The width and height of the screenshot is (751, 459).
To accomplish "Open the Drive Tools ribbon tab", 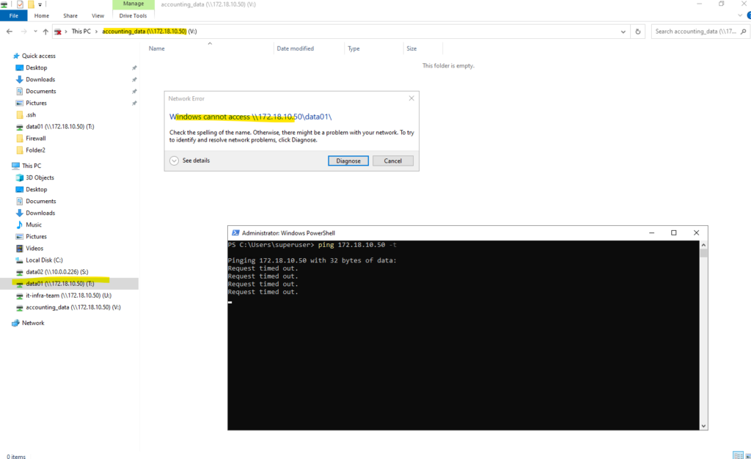I will pyautogui.click(x=133, y=16).
